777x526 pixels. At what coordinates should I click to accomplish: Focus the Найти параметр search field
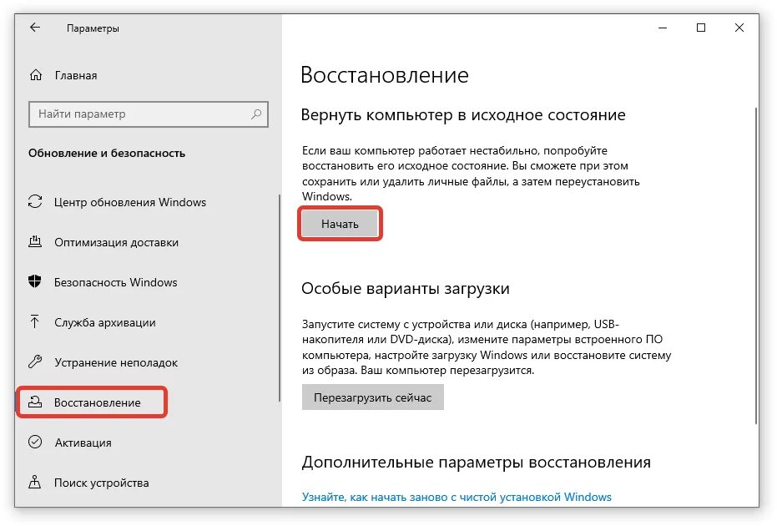(149, 114)
